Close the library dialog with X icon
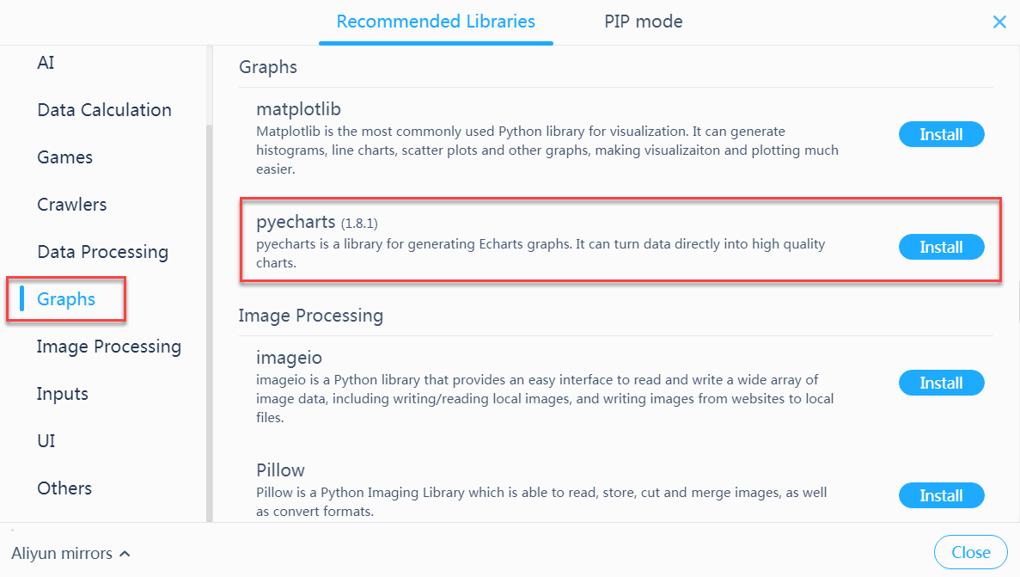 999,22
